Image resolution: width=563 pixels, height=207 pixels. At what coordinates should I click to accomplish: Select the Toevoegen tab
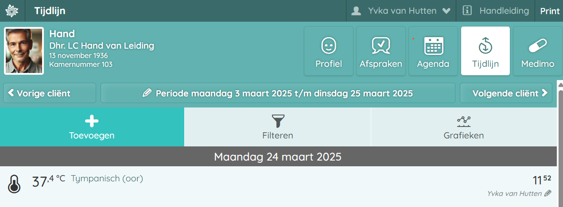pos(92,127)
